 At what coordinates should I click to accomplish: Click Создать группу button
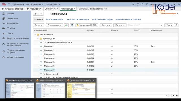pos(54,25)
